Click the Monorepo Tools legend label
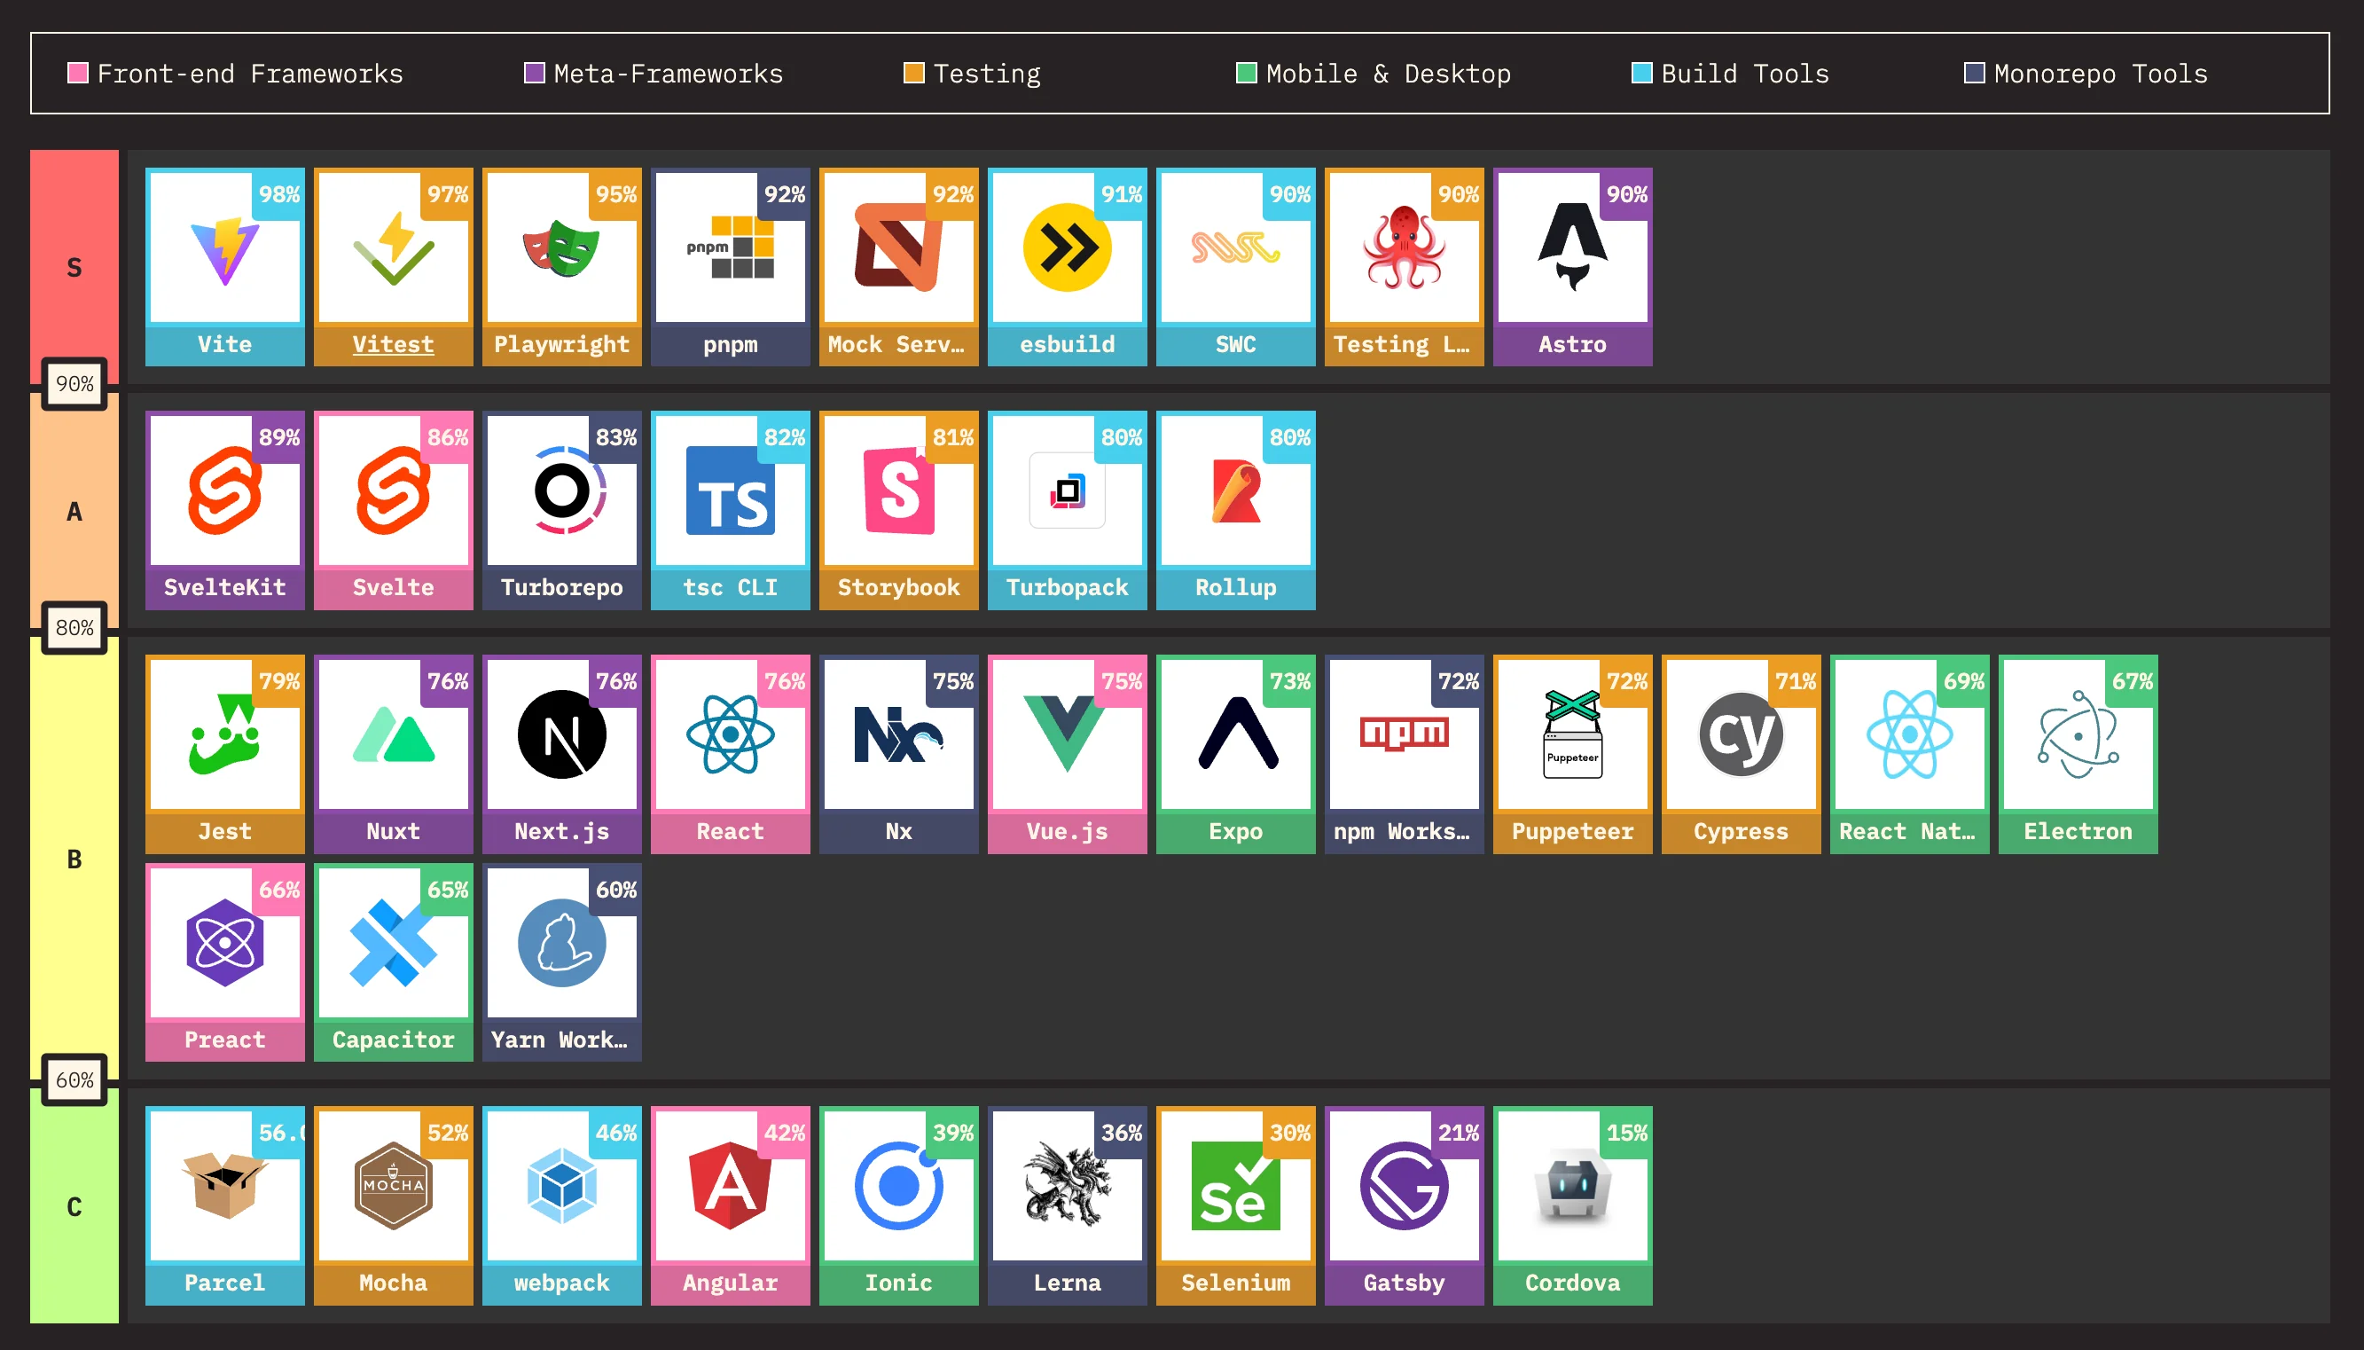Image resolution: width=2364 pixels, height=1350 pixels. pos(2100,75)
